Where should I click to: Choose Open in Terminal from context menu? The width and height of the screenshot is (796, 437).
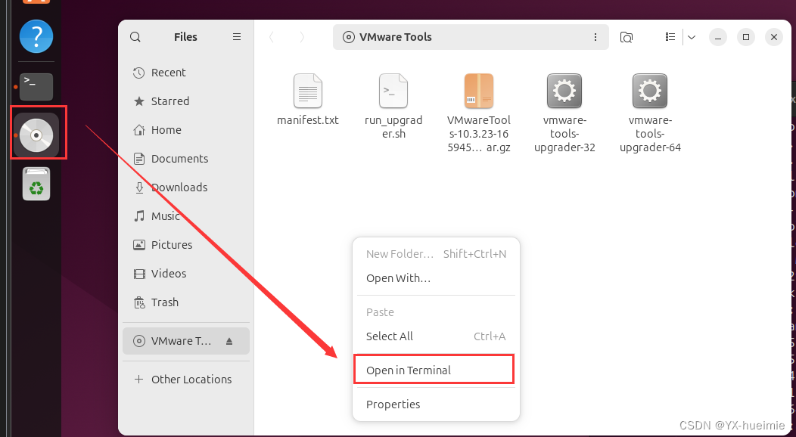(436, 370)
